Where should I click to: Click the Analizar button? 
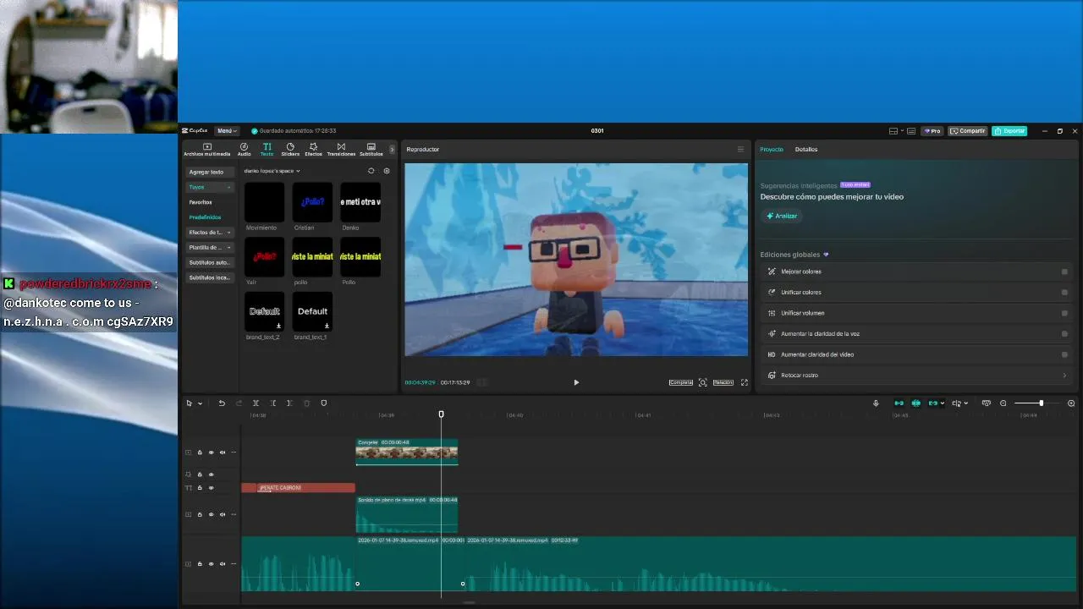[x=782, y=216]
